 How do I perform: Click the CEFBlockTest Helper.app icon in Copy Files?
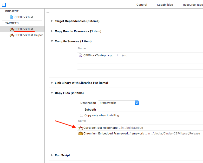81,128
